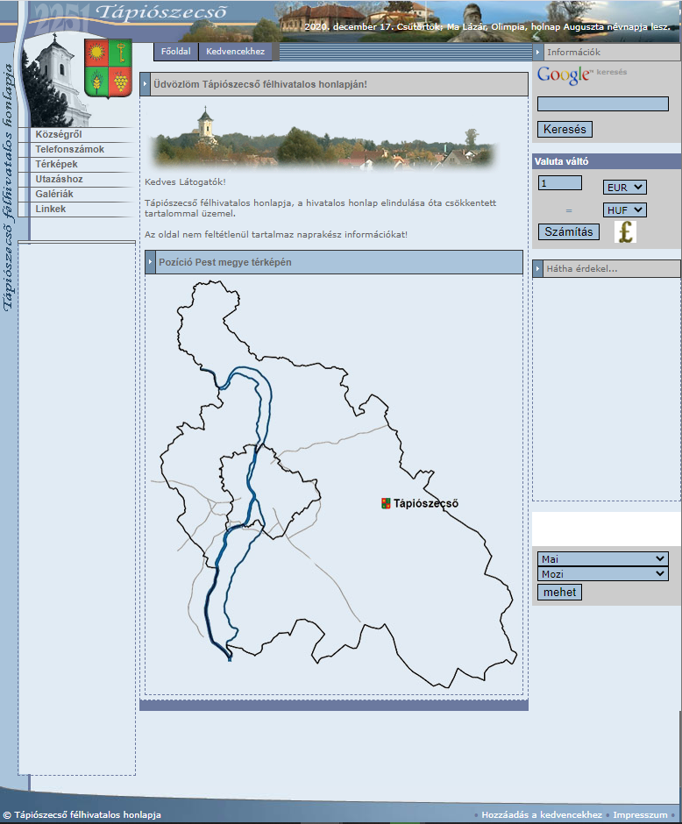Open Községről in the left menu

[59, 134]
